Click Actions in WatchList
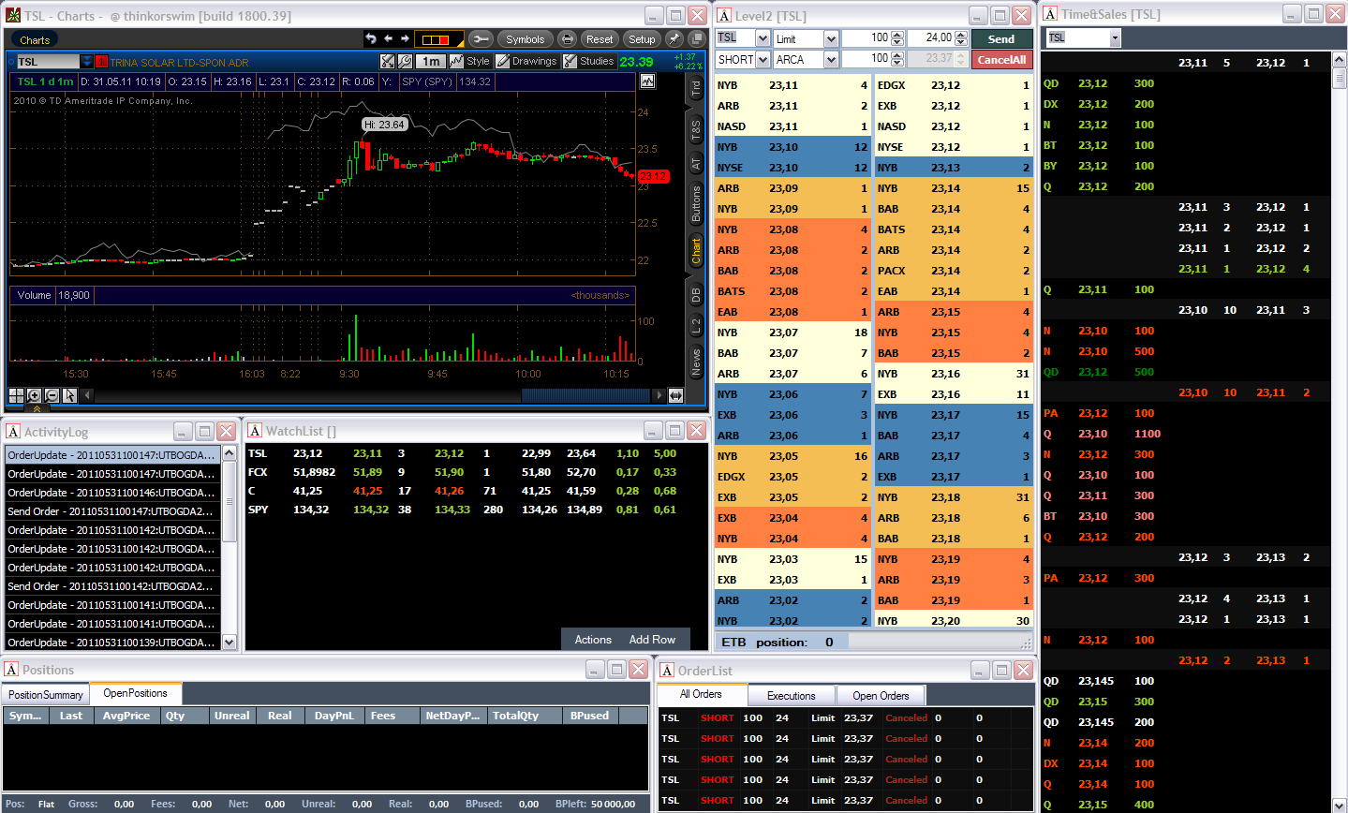 pyautogui.click(x=593, y=640)
